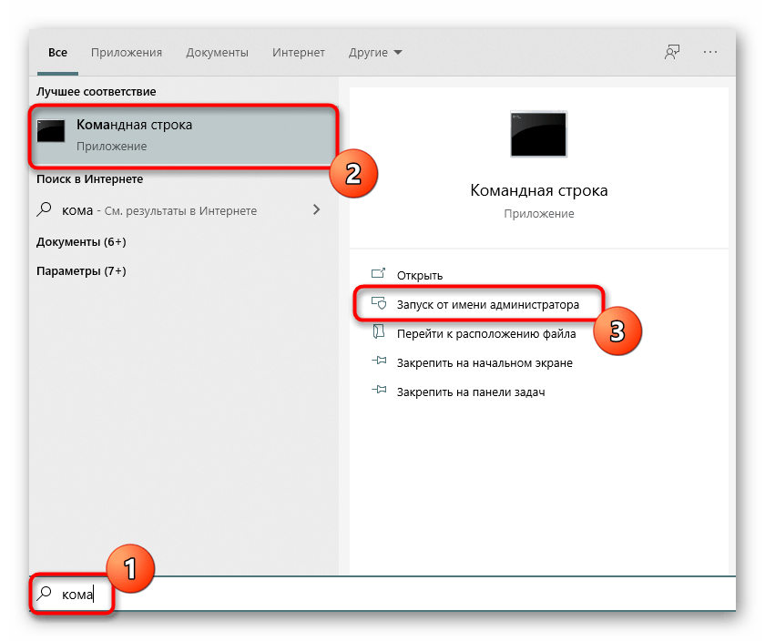
Task: Click the file location icon
Action: click(x=379, y=333)
